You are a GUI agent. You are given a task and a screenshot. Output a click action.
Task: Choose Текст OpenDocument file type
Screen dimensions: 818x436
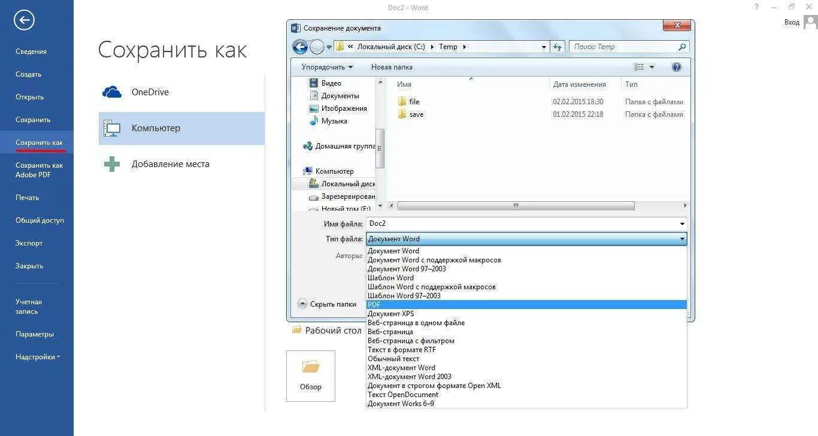tap(526, 395)
